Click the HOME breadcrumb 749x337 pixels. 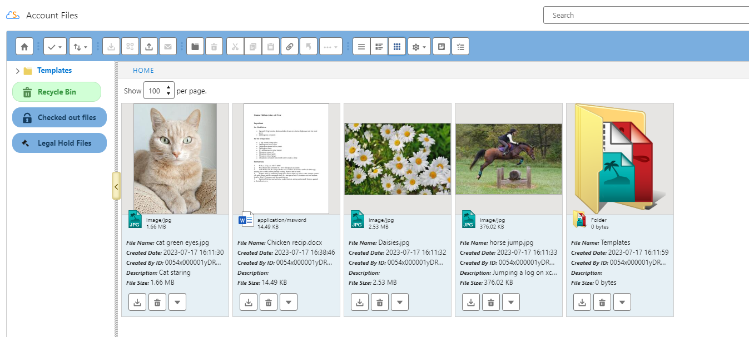[x=143, y=71]
